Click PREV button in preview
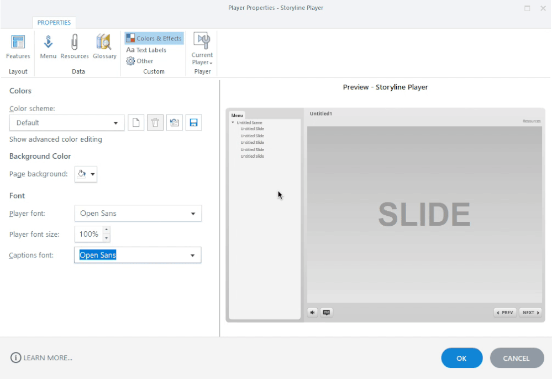Viewport: 552px width, 379px height. (x=505, y=313)
